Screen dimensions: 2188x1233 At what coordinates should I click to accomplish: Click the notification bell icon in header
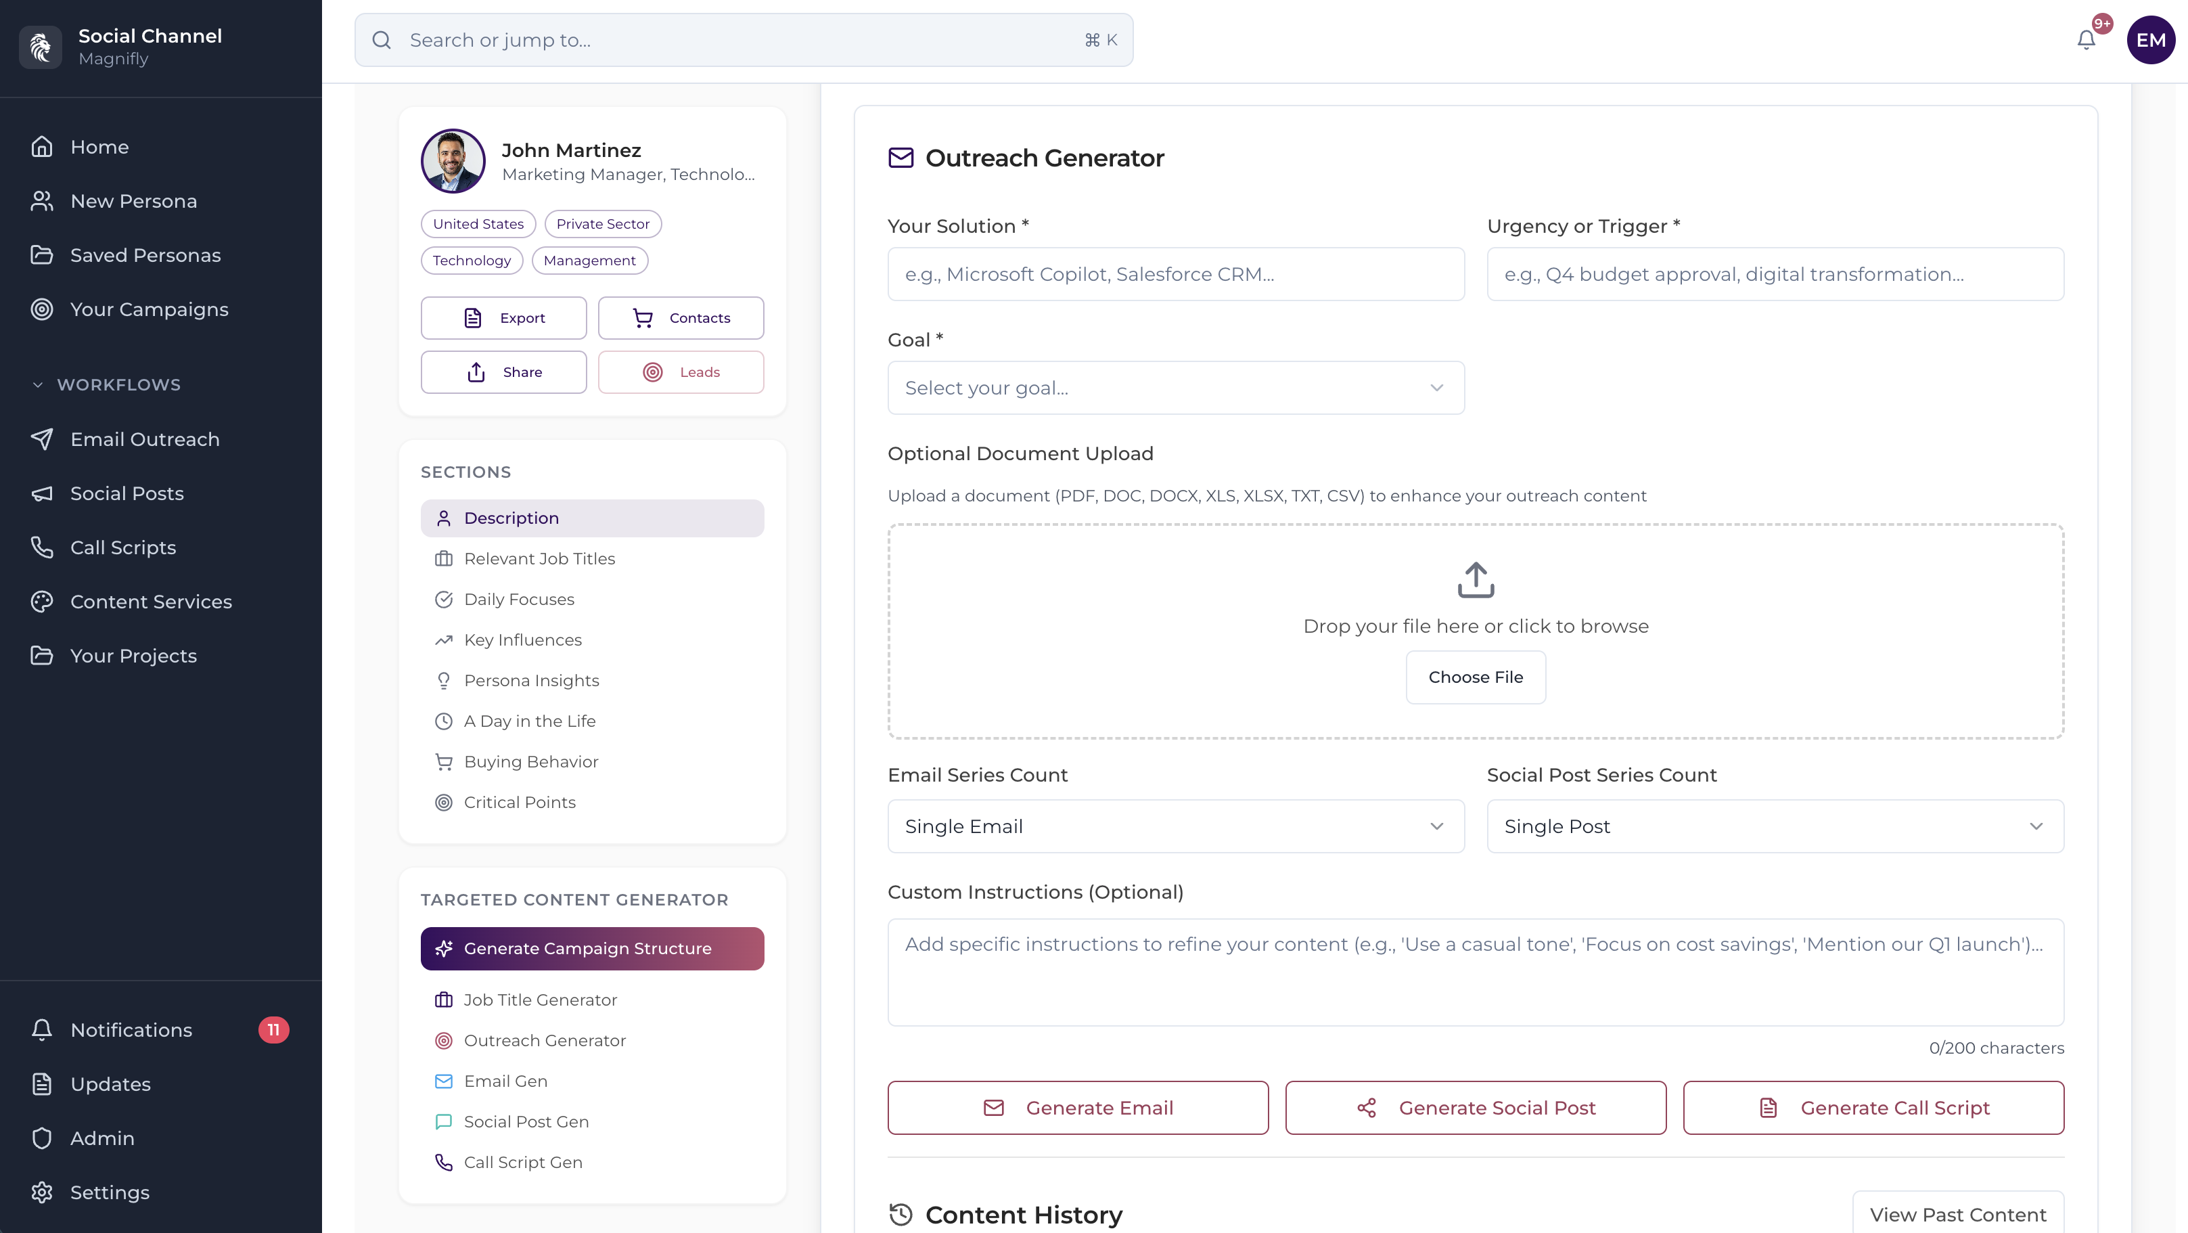(x=2086, y=40)
